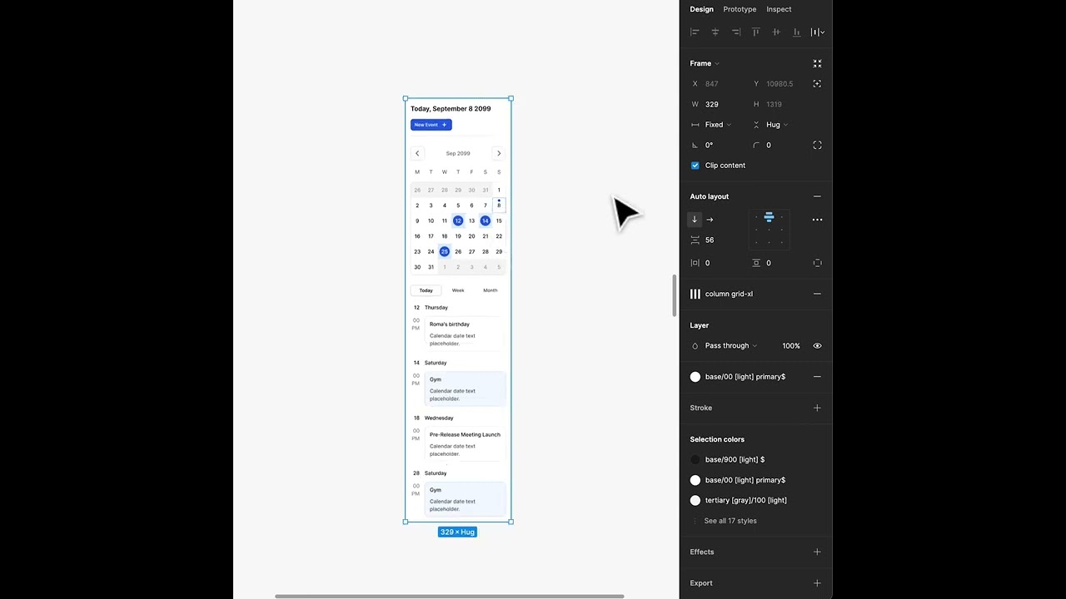Open Frame type dropdown
This screenshot has height=599, width=1066.
pyautogui.click(x=705, y=63)
